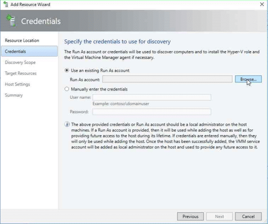
Task: Go back with the Previous button
Action: coord(191,216)
